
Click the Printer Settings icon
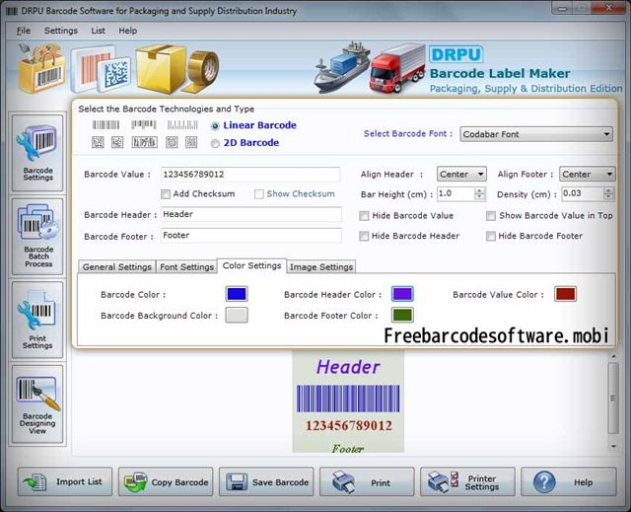443,481
